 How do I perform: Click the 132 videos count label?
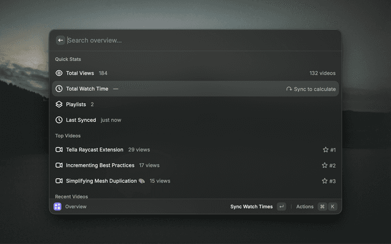(x=322, y=73)
